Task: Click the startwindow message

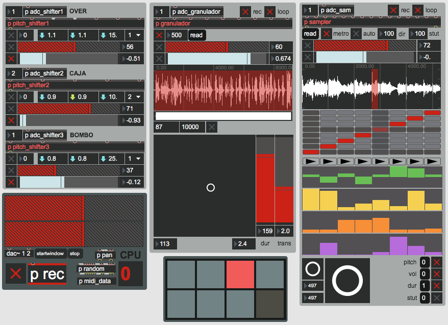Action: (51, 254)
